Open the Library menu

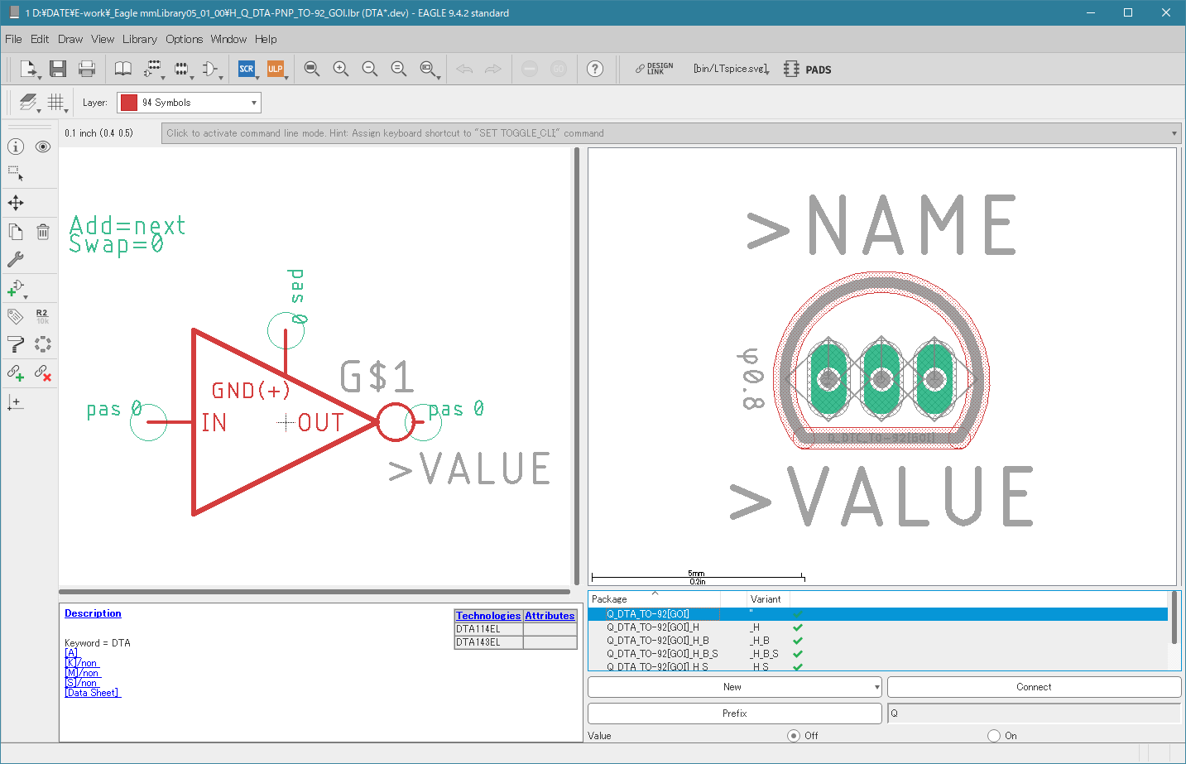(x=139, y=39)
